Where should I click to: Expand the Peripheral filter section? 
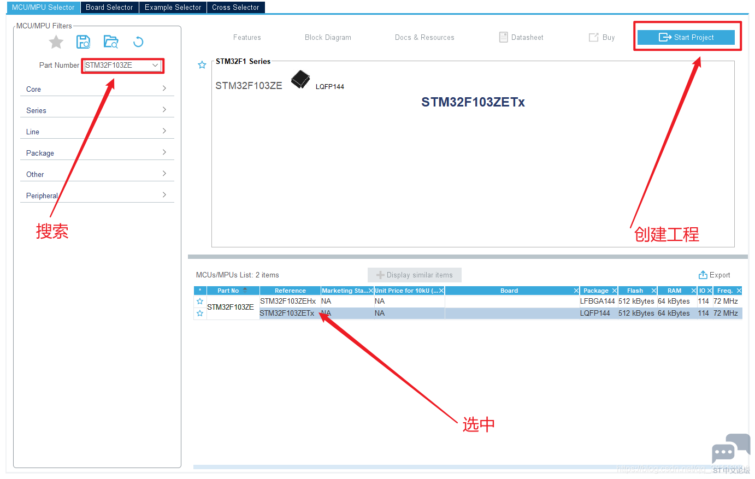tap(97, 196)
